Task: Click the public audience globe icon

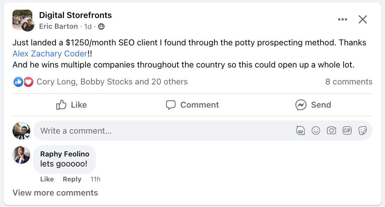Action: tap(101, 26)
